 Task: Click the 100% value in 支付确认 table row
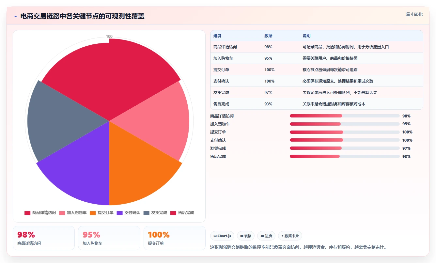coord(269,81)
